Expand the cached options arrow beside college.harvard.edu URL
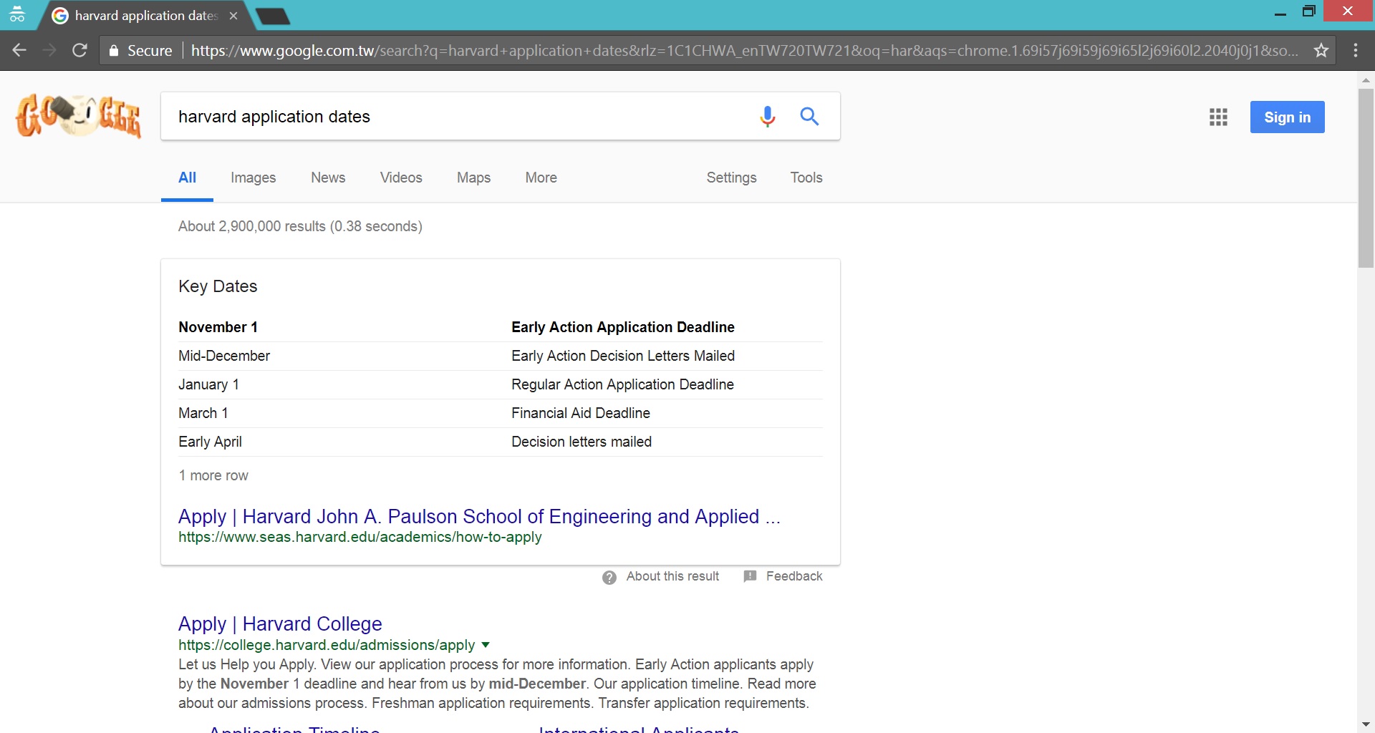Image resolution: width=1375 pixels, height=733 pixels. [x=486, y=645]
